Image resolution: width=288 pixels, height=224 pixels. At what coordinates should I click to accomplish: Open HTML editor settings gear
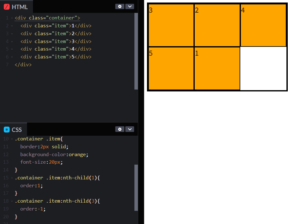click(120, 6)
